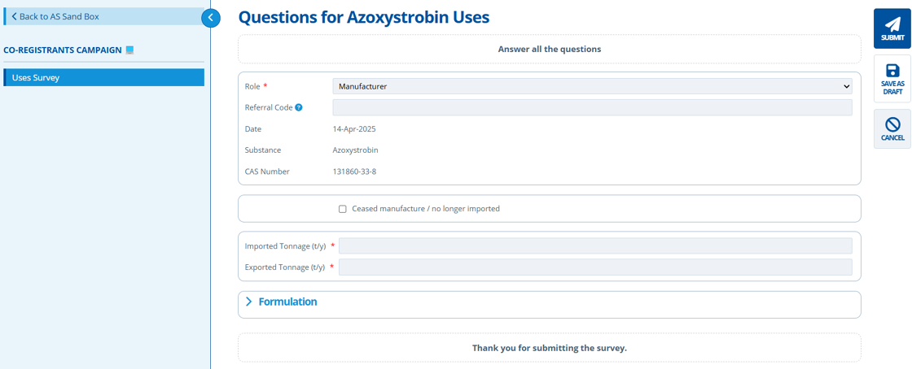Screen dimensions: 912x369
Task: Click the Co-Registrants Campaign heading
Action: [x=62, y=50]
